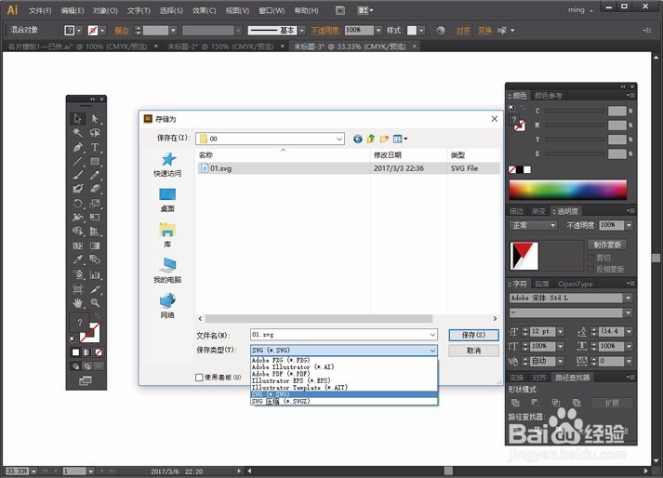
Task: Select the Eyedropper tool
Action: point(77,259)
